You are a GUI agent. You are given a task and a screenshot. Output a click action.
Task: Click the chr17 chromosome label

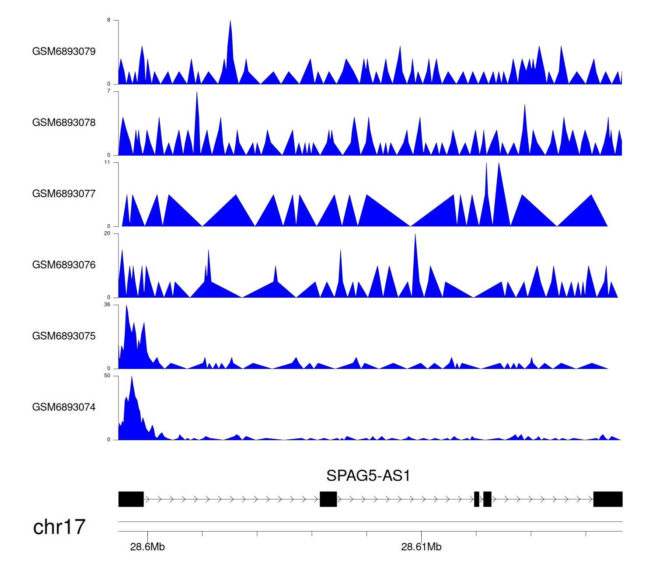[x=59, y=527]
